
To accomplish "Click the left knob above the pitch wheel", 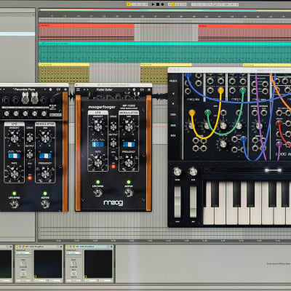I will point(178,172).
